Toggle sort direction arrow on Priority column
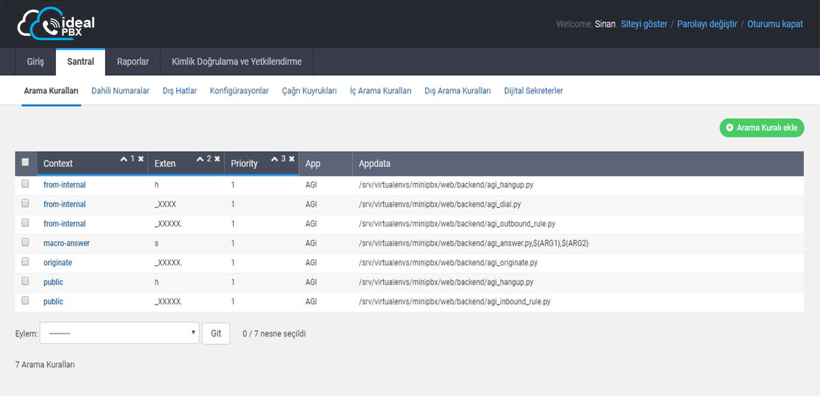Image resolution: width=820 pixels, height=396 pixels. point(274,159)
